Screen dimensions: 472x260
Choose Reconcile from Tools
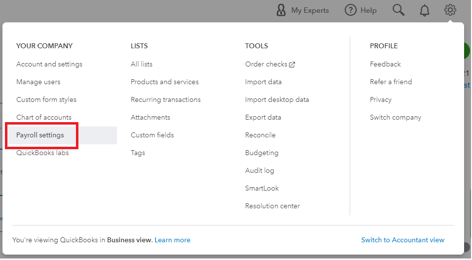pyautogui.click(x=260, y=135)
